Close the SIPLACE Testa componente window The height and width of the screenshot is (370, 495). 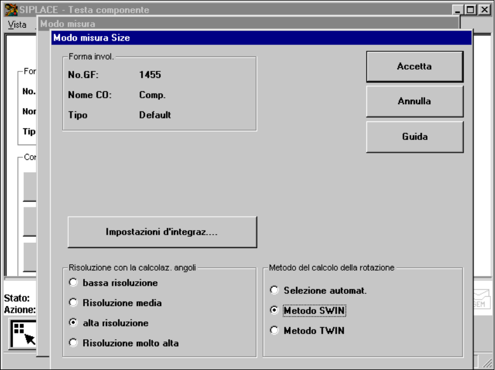point(485,10)
